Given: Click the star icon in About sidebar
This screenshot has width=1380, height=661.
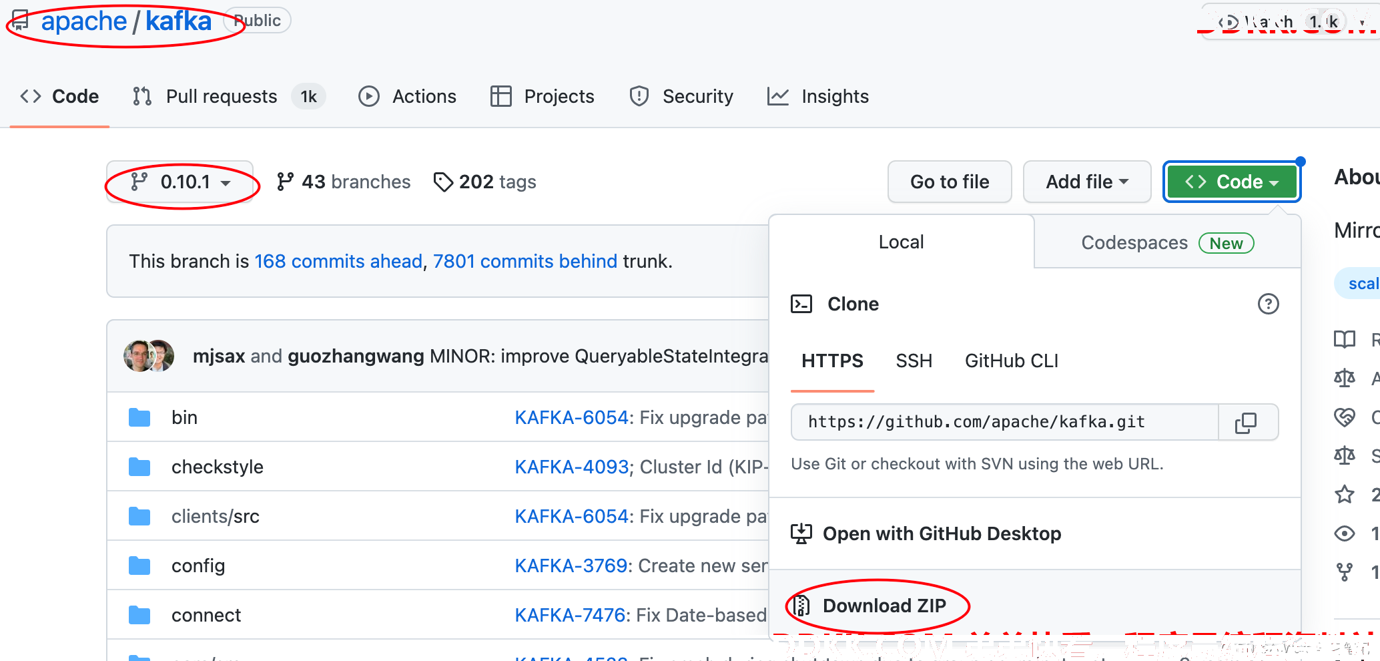Looking at the screenshot, I should pyautogui.click(x=1345, y=494).
